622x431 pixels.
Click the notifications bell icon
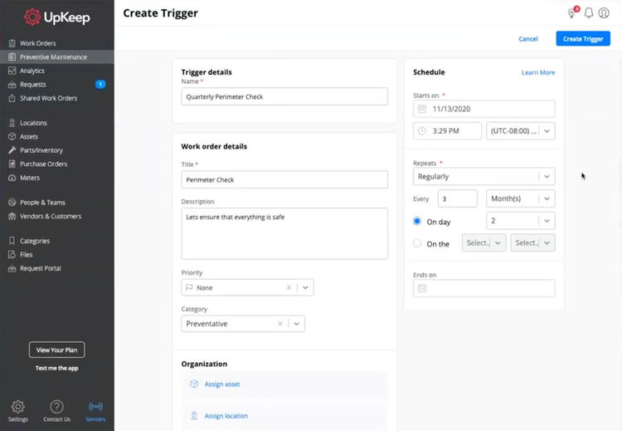589,13
